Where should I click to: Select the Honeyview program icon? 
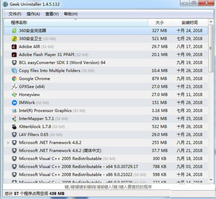coord(14,95)
